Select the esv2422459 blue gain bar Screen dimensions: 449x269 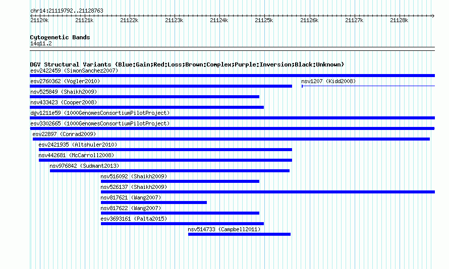coord(232,76)
